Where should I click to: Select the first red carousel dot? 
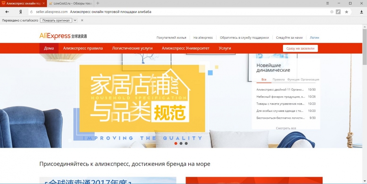point(176,144)
